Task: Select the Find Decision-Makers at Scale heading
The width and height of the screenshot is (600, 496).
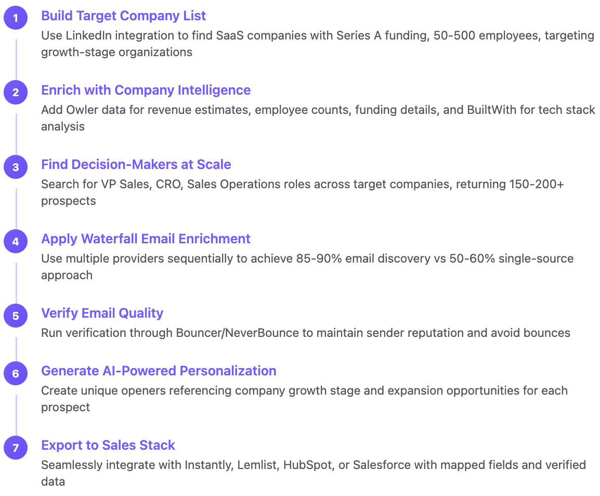Action: point(136,164)
